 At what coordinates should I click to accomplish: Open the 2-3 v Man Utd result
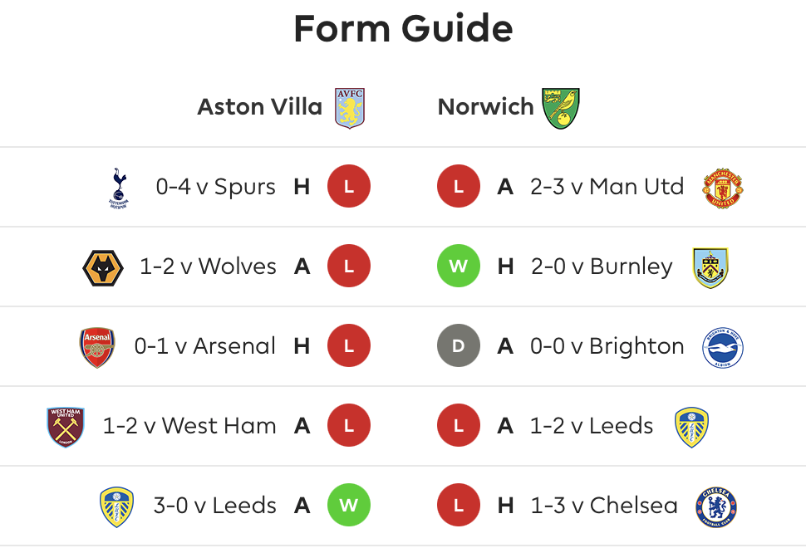coord(607,187)
